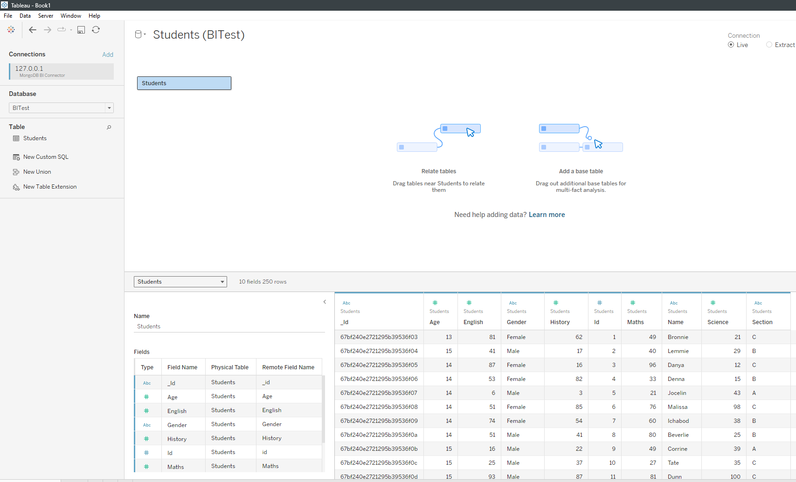Screen dimensions: 796x482
Task: Change data type icon of Gender column
Action: point(513,303)
